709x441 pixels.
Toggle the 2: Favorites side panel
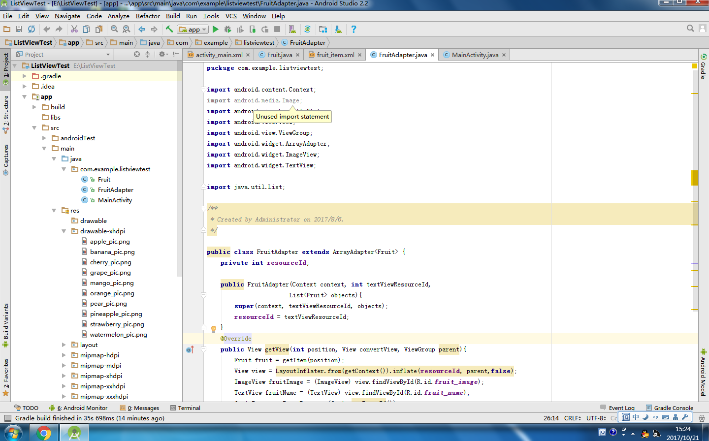click(x=5, y=378)
